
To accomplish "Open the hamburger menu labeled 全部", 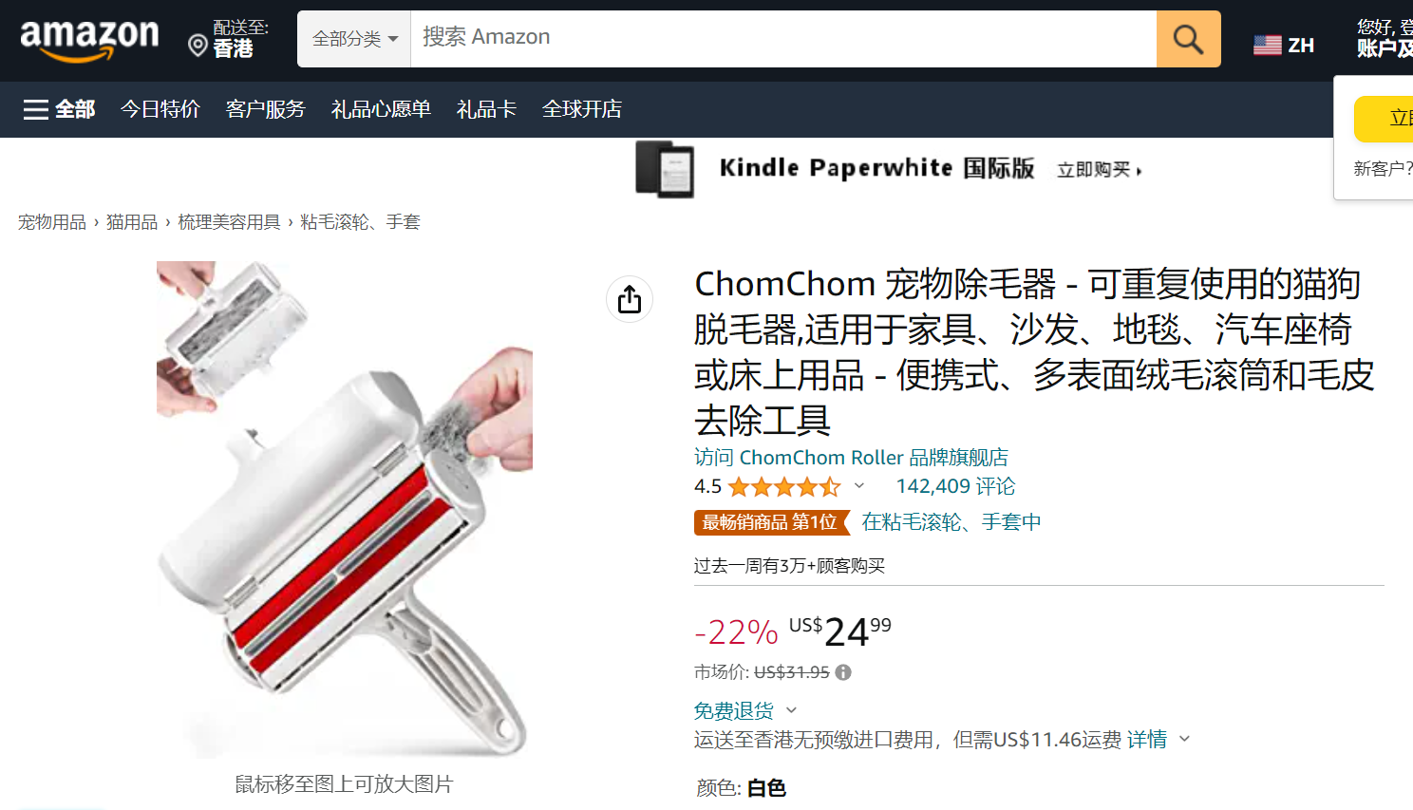I will click(60, 109).
